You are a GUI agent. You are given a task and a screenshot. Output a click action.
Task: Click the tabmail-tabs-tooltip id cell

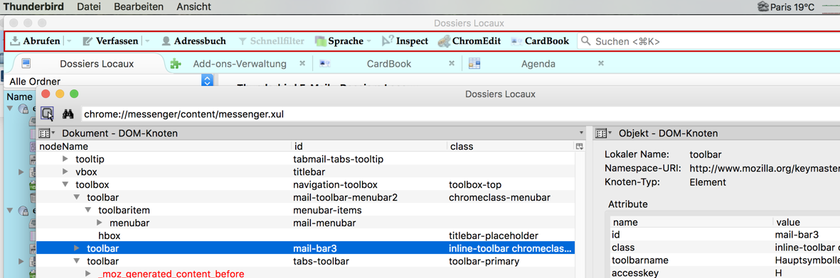338,159
